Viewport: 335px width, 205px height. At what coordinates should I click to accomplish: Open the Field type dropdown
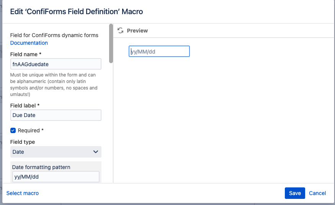click(x=56, y=152)
